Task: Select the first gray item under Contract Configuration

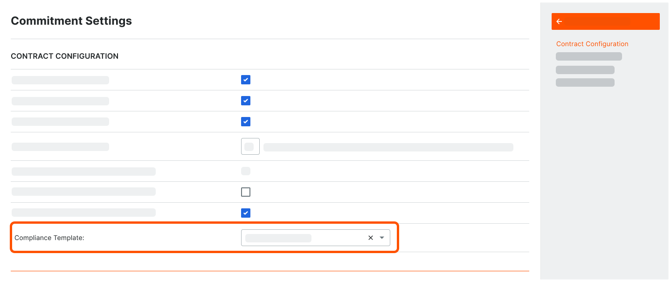Action: (x=588, y=56)
